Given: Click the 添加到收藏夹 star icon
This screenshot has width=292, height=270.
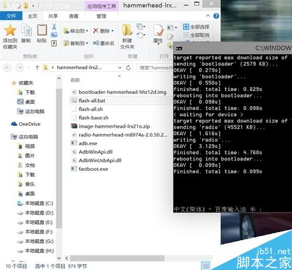Looking at the screenshot, I should point(10,30).
